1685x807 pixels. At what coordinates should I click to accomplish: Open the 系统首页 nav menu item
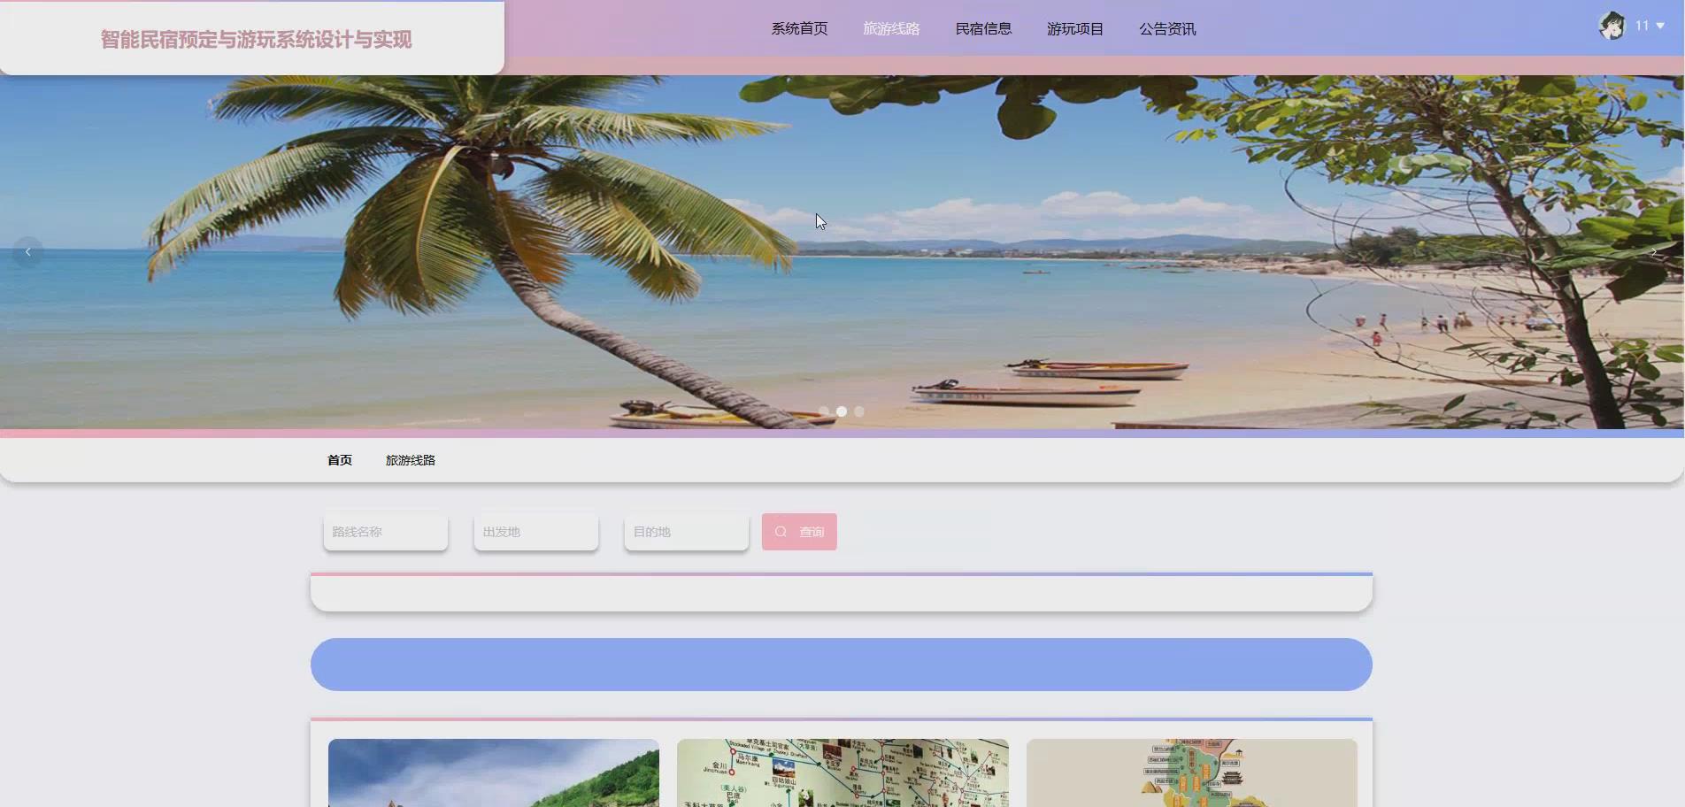[x=799, y=28]
